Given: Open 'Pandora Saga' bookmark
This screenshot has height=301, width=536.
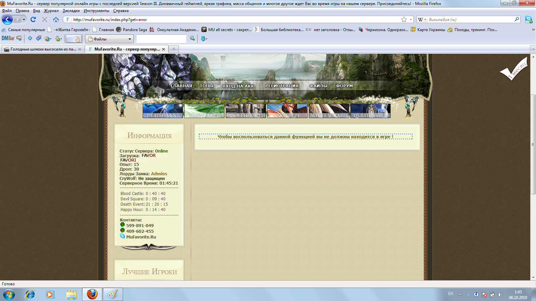Looking at the screenshot, I should pyautogui.click(x=132, y=29).
